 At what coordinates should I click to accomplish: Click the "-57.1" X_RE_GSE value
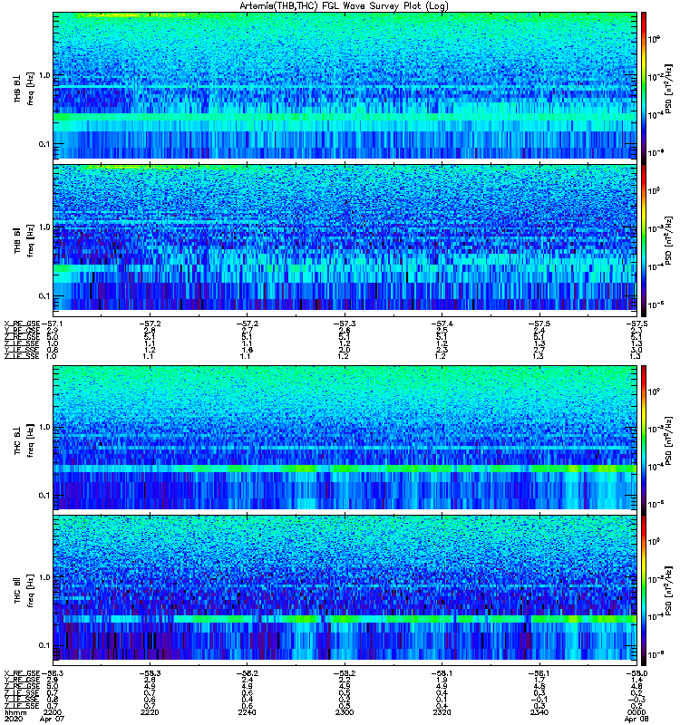(x=52, y=324)
